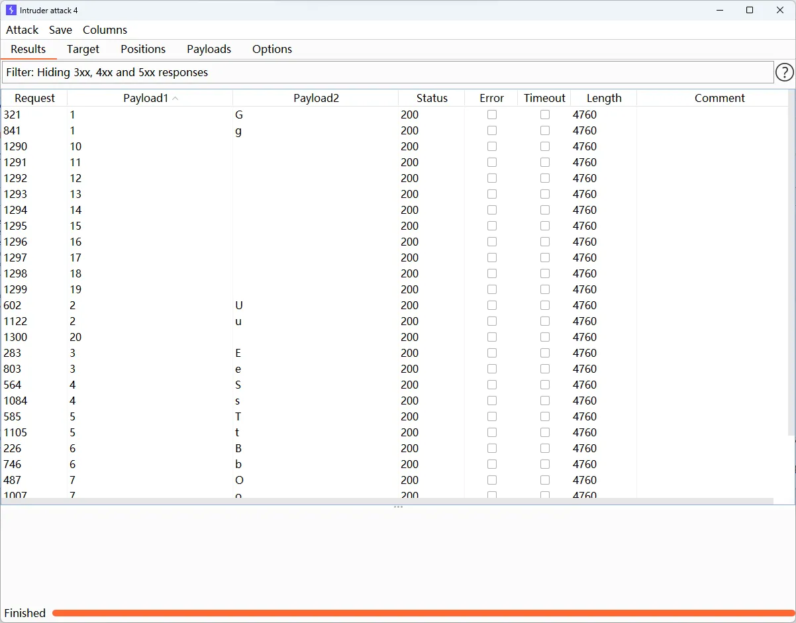Screen dimensions: 796x623
Task: Click the Payload1 sort arrow indicator
Action: tap(175, 98)
